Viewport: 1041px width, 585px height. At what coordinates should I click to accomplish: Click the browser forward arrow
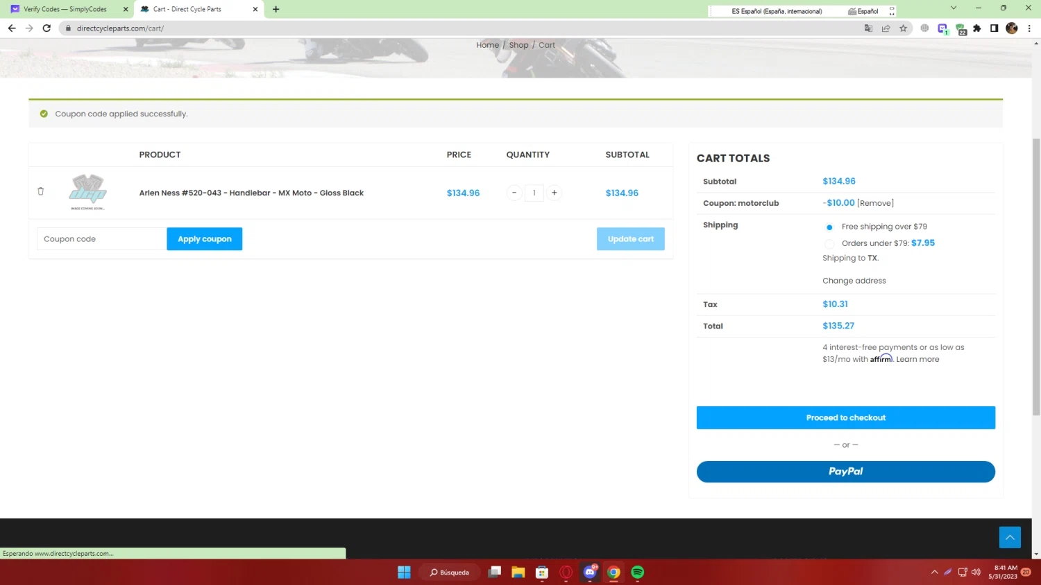click(x=29, y=28)
